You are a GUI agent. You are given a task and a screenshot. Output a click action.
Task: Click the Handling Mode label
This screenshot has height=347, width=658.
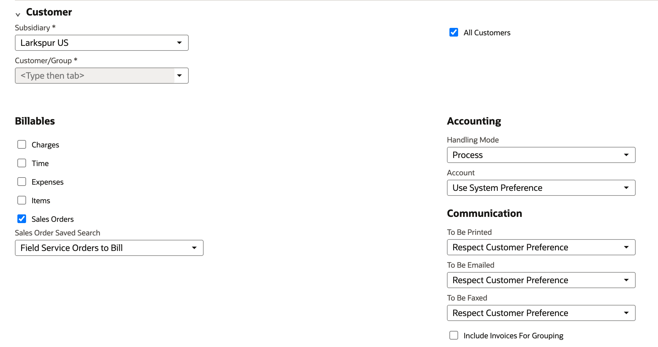click(473, 140)
